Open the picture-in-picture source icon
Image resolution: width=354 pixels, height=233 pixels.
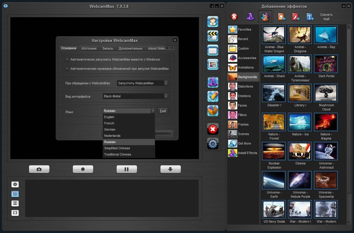tap(213, 64)
